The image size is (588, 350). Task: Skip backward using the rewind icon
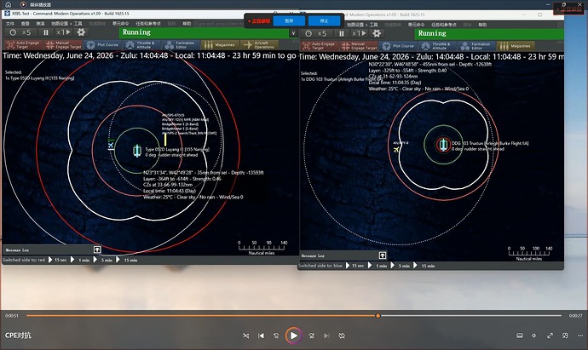point(276,336)
